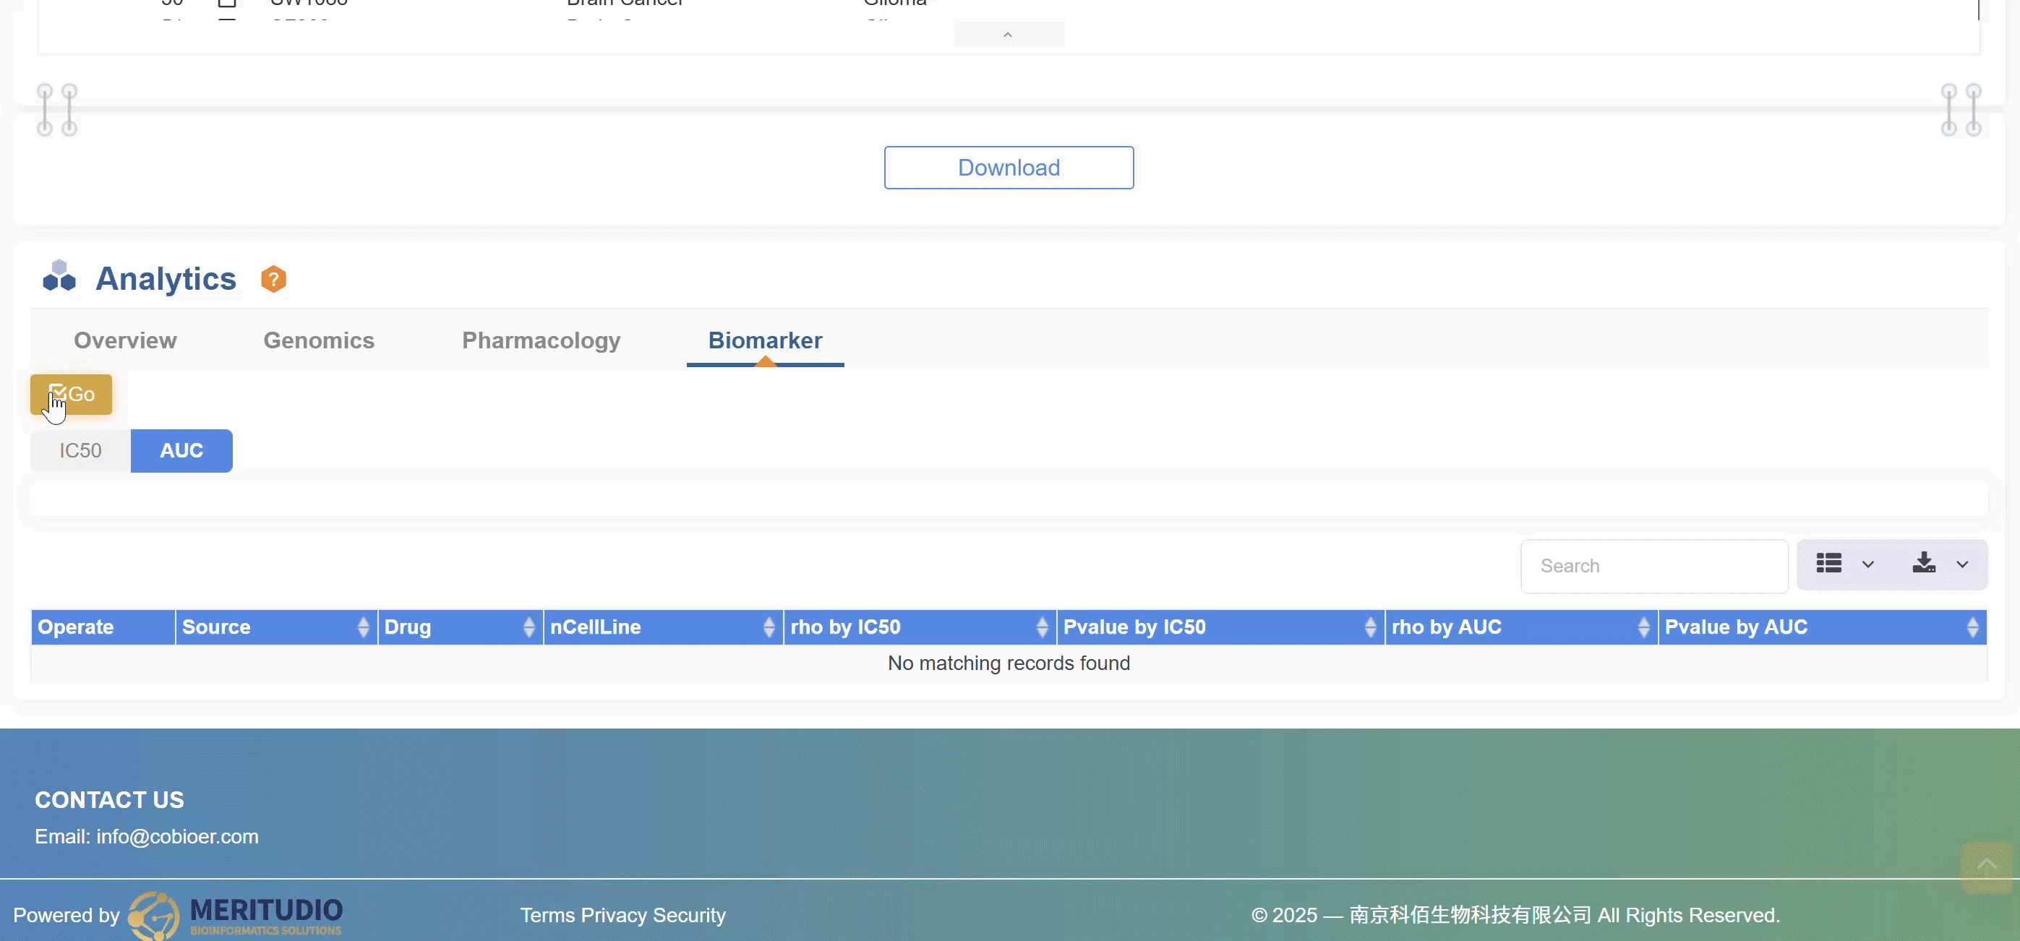This screenshot has height=941, width=2020.
Task: Click the orange help question-mark icon
Action: tap(273, 279)
